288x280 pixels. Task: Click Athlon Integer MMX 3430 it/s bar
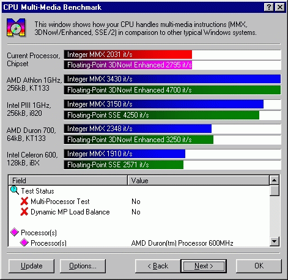click(172, 79)
